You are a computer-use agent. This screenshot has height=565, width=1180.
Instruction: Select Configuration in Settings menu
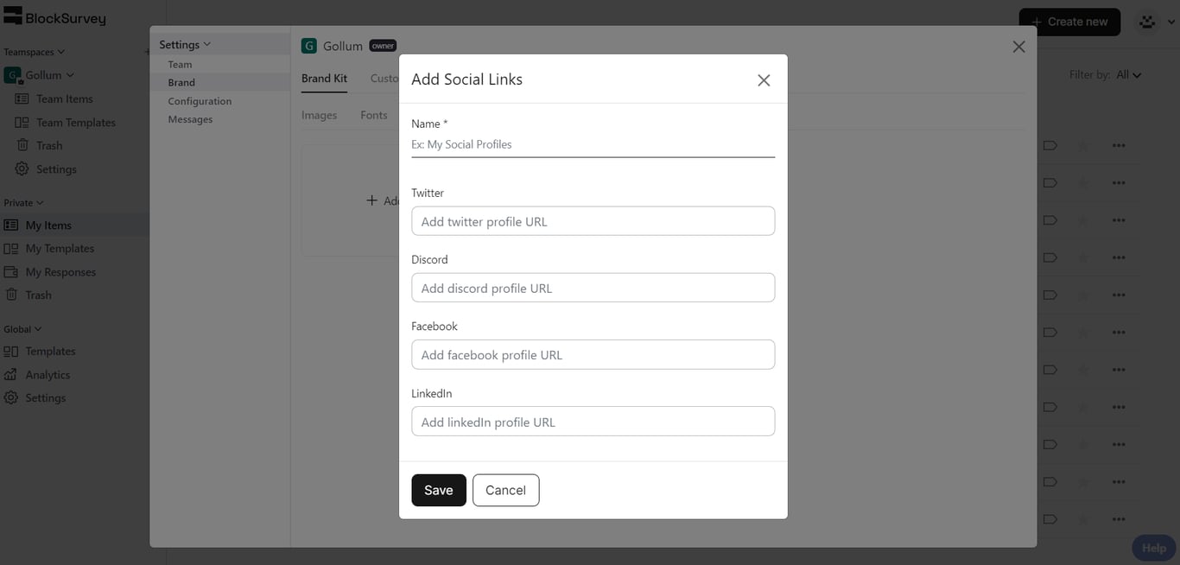[x=200, y=101]
